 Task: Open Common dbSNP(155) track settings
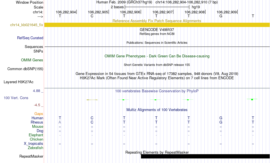(x=25, y=69)
